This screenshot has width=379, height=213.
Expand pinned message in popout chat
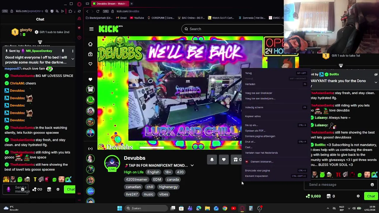click(x=73, y=59)
